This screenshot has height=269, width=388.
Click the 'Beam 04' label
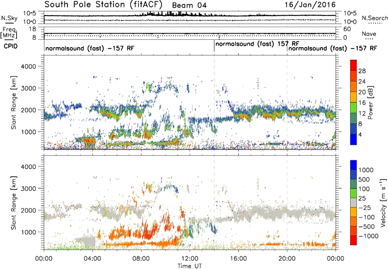(x=189, y=5)
